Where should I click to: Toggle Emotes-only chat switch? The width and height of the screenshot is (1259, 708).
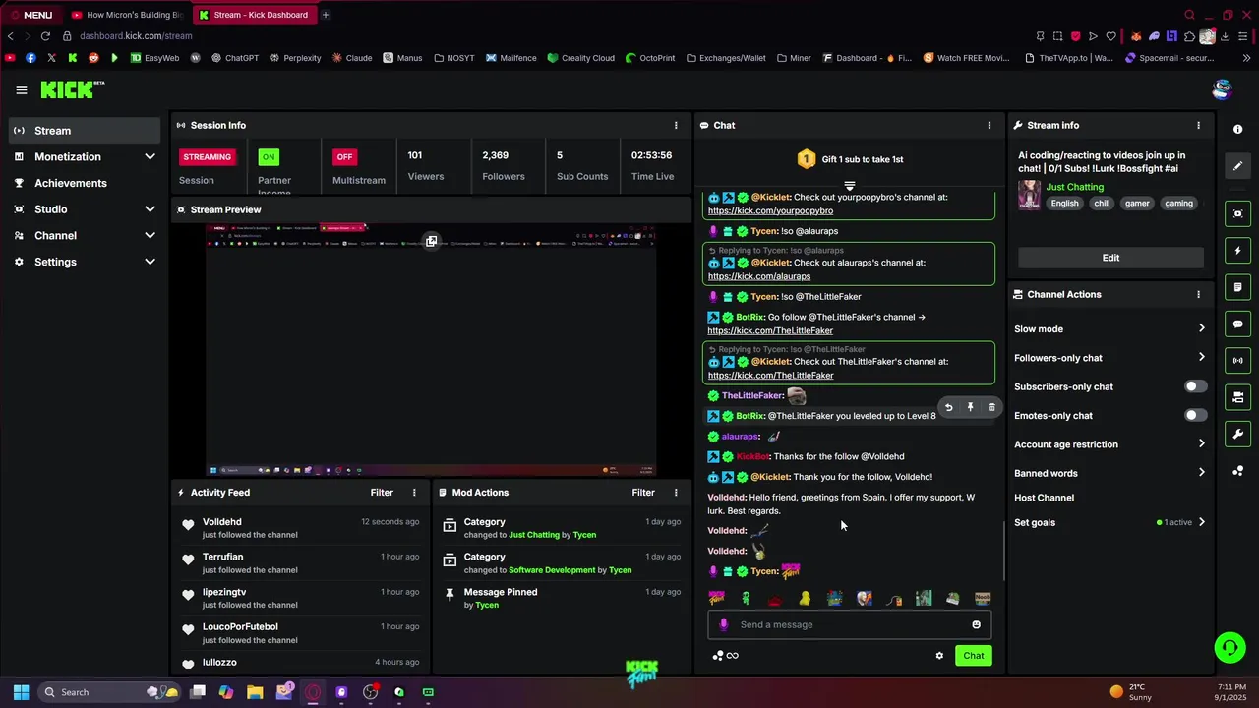pos(1195,415)
